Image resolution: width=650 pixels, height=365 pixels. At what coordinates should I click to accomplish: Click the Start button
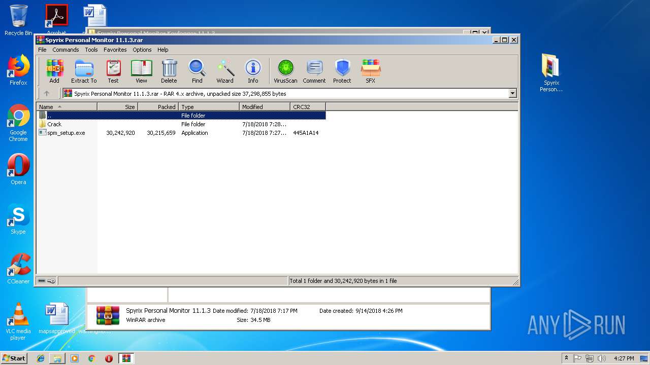tap(14, 358)
